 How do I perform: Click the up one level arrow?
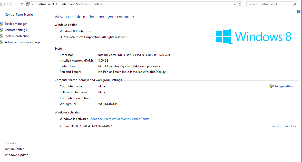pyautogui.click(x=22, y=4)
